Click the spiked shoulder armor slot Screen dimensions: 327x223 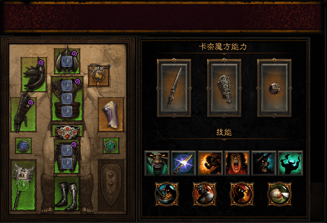34,74
